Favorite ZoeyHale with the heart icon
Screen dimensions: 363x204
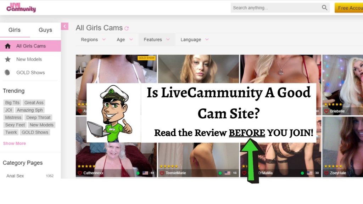click(x=326, y=173)
